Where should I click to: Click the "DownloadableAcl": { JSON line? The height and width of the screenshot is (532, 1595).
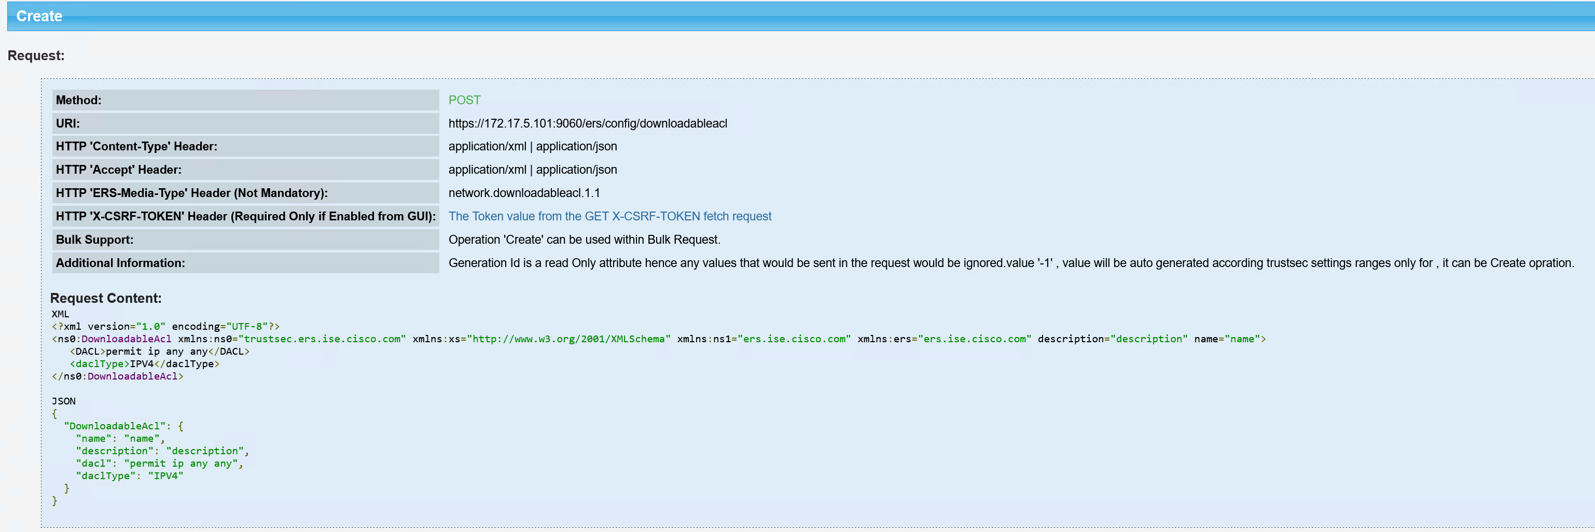pos(124,426)
